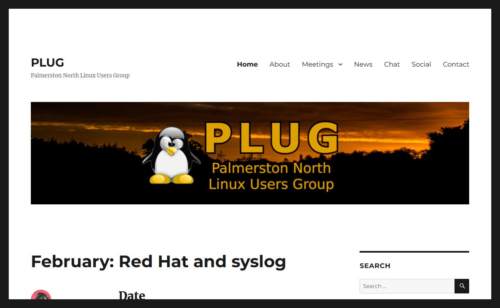Expand the Meetings submenu chevron
The image size is (500, 308).
(x=340, y=64)
